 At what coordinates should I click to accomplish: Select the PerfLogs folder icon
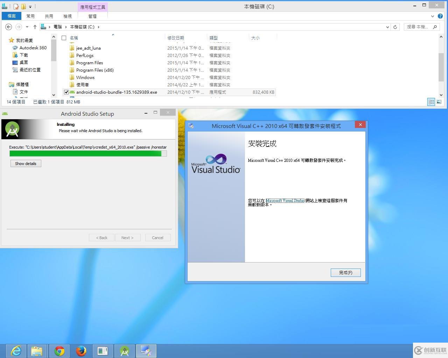pyautogui.click(x=72, y=55)
